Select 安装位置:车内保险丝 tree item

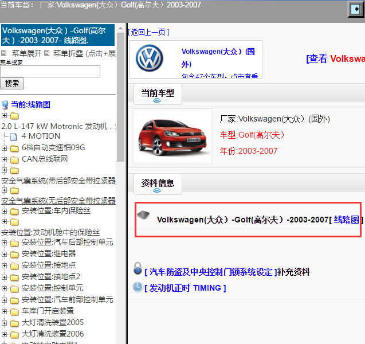56,210
